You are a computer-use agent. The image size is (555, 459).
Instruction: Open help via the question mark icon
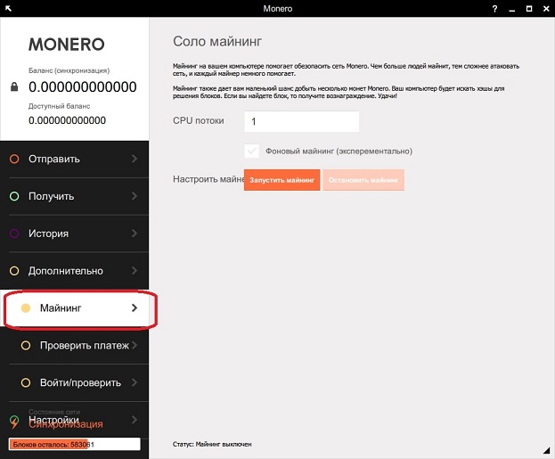(494, 9)
